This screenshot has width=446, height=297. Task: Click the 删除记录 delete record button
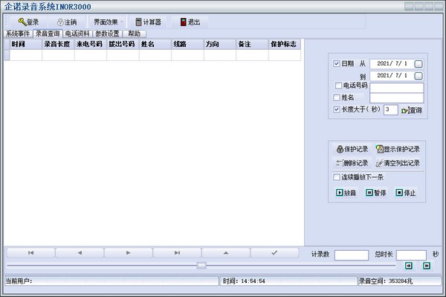352,163
